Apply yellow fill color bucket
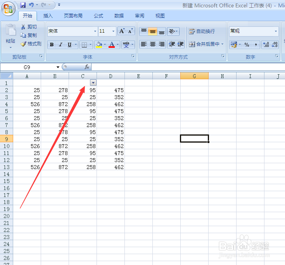This screenshot has height=265, width=285. point(99,45)
